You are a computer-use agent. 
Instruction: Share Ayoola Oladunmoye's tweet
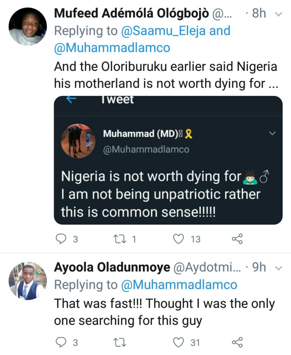pyautogui.click(x=237, y=342)
